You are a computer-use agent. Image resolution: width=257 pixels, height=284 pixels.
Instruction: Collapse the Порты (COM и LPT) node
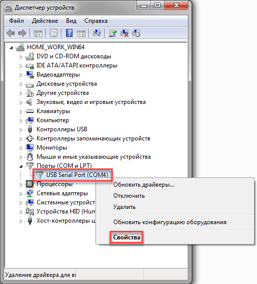tap(21, 166)
